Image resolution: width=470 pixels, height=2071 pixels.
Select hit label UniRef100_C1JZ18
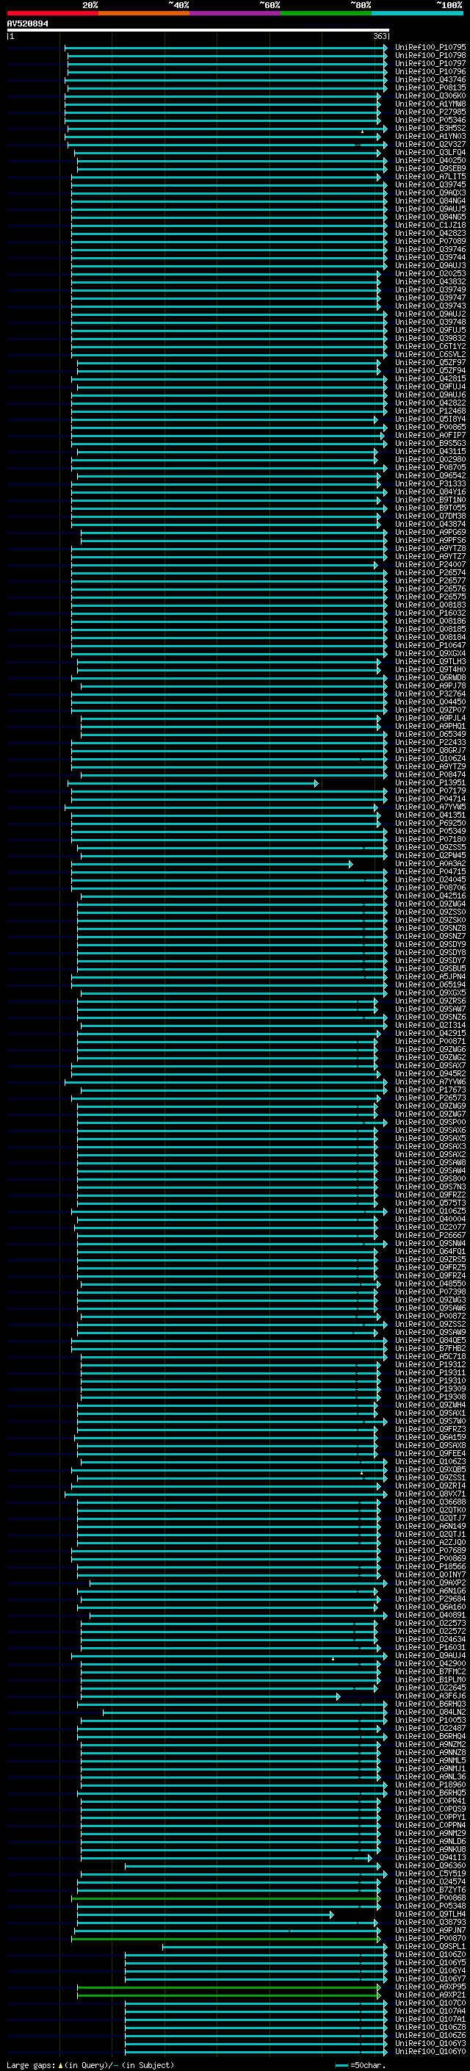[430, 225]
